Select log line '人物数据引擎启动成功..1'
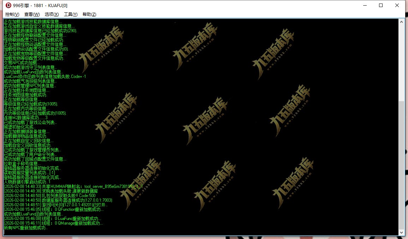This screenshot has width=408, height=239. pos(27,182)
